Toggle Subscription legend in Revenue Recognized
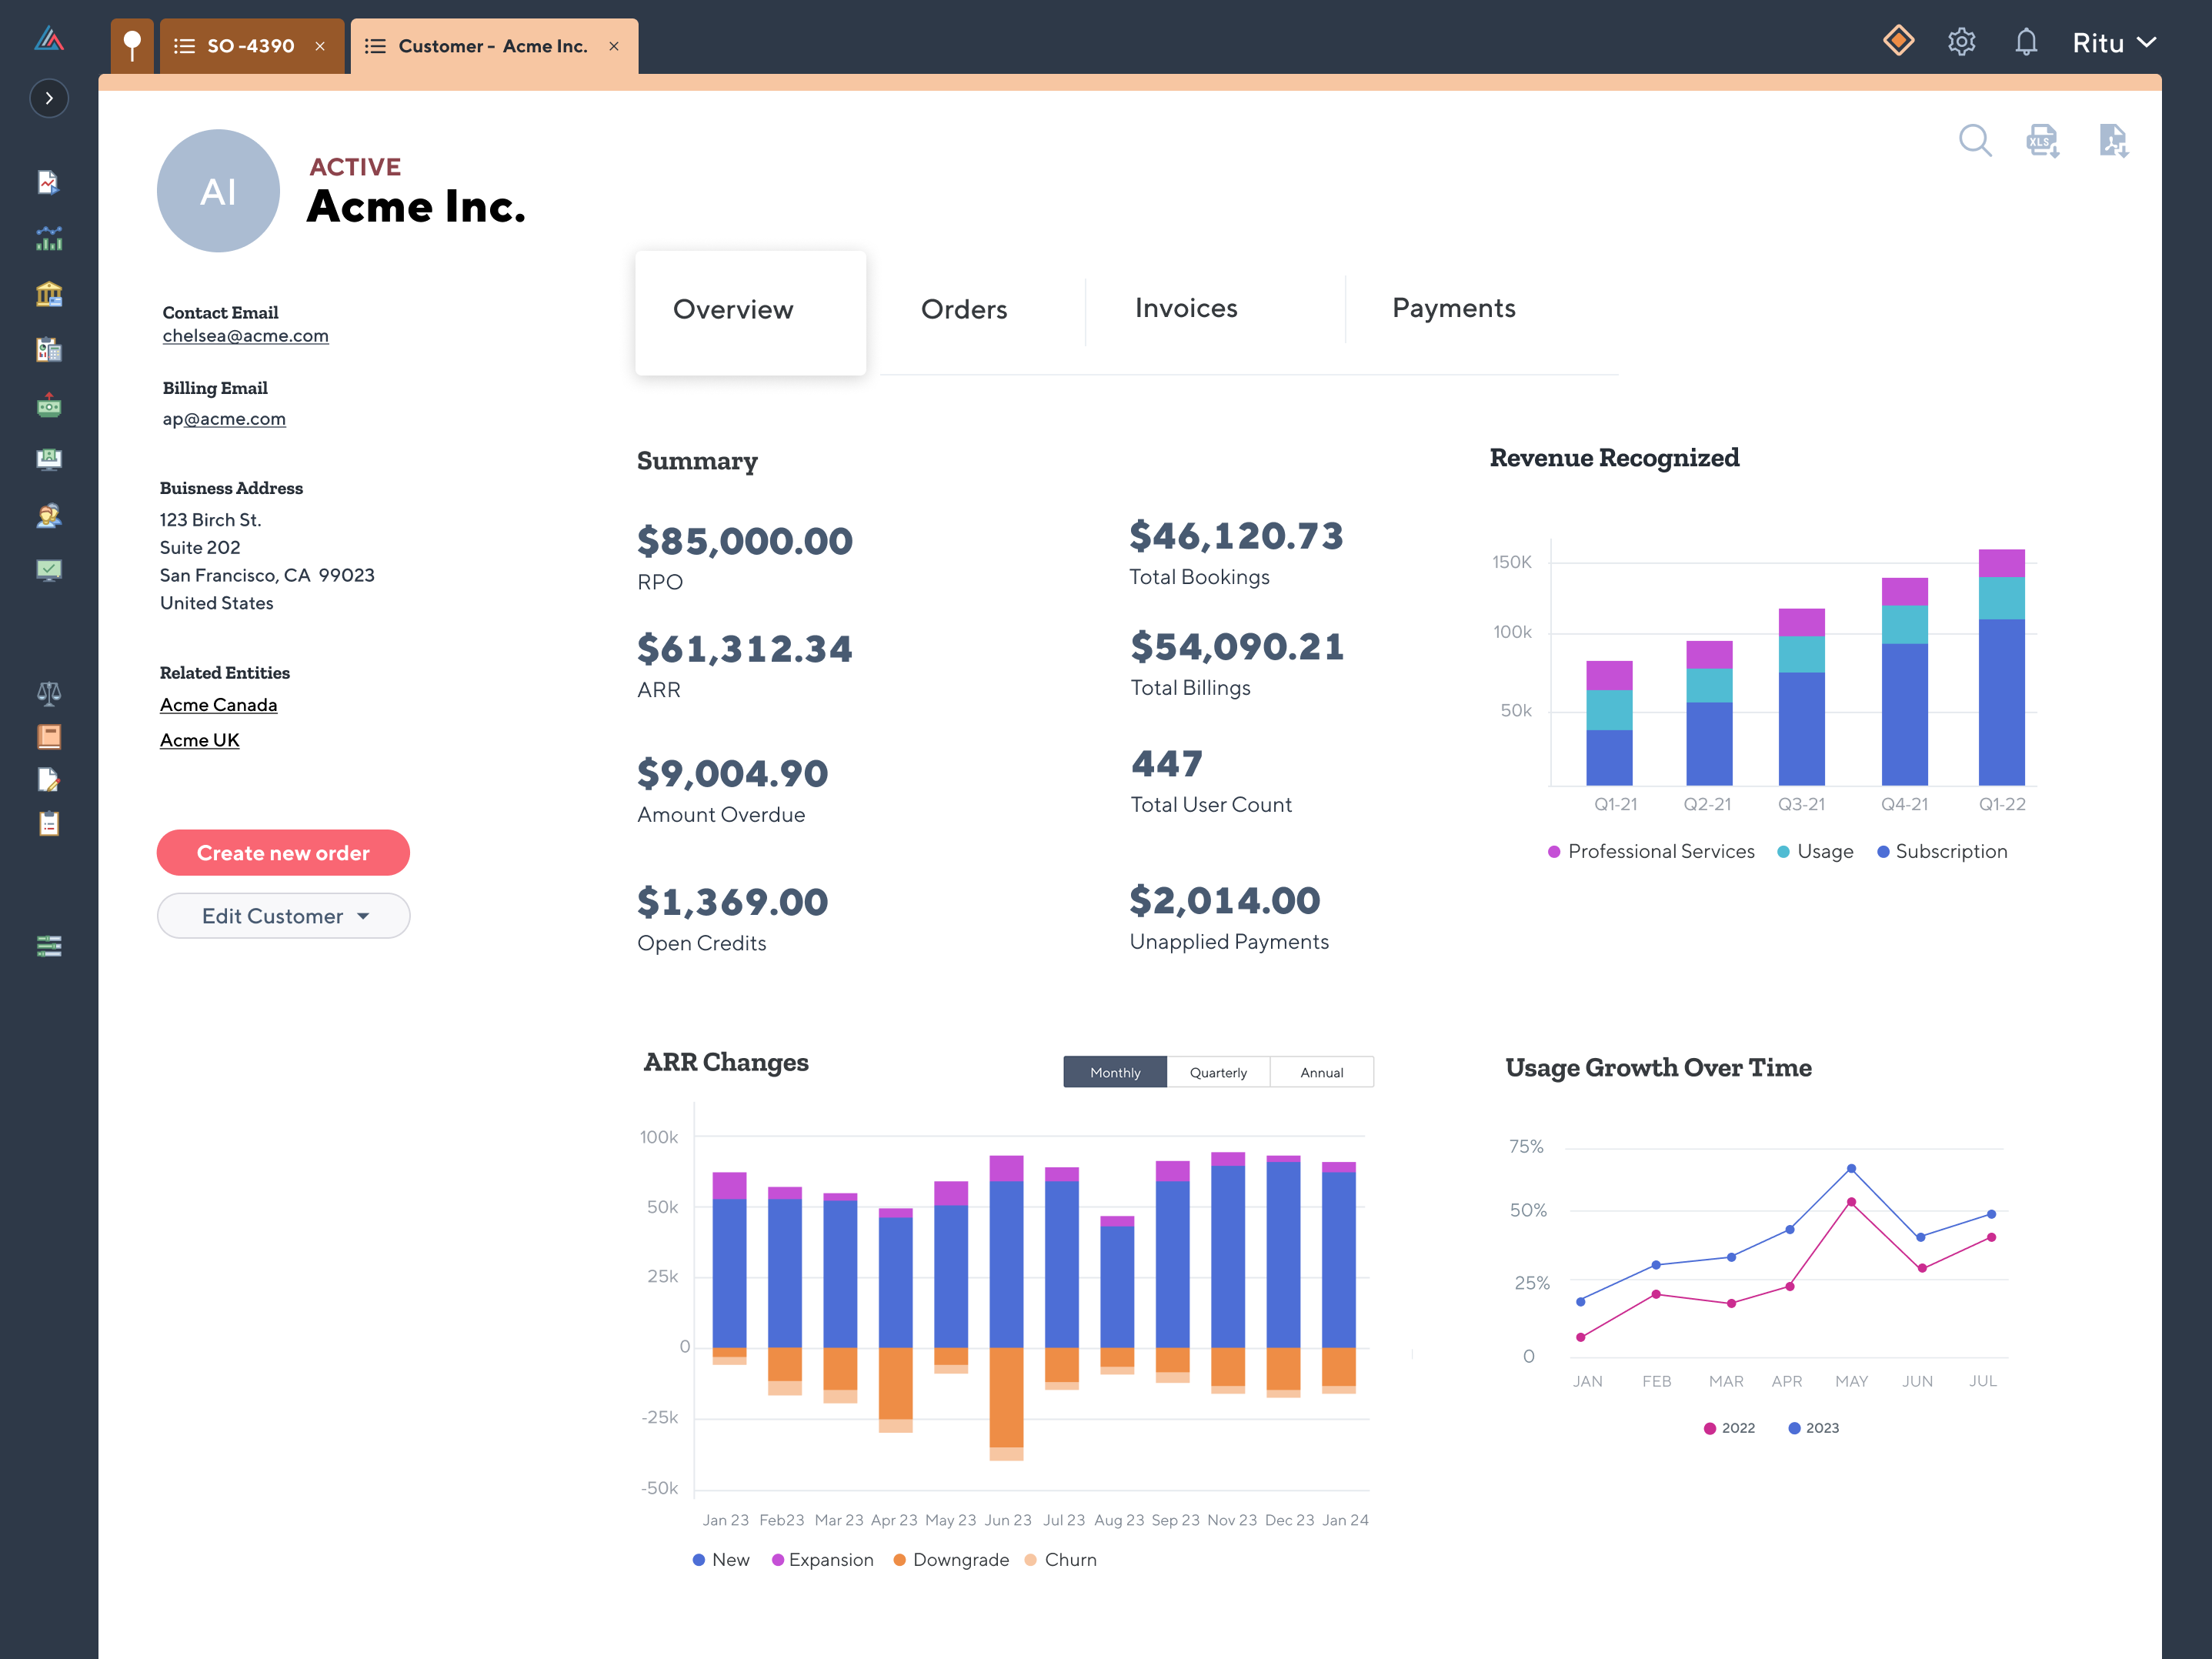Viewport: 2212px width, 1659px height. click(x=1942, y=851)
